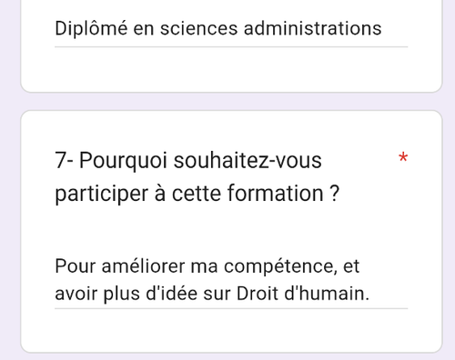The width and height of the screenshot is (455, 360).
Task: Click empty space below the question 7 answer
Action: 231,331
